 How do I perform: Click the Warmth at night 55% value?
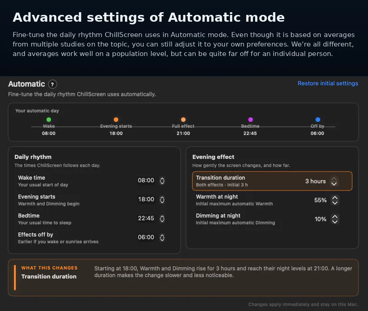320,200
